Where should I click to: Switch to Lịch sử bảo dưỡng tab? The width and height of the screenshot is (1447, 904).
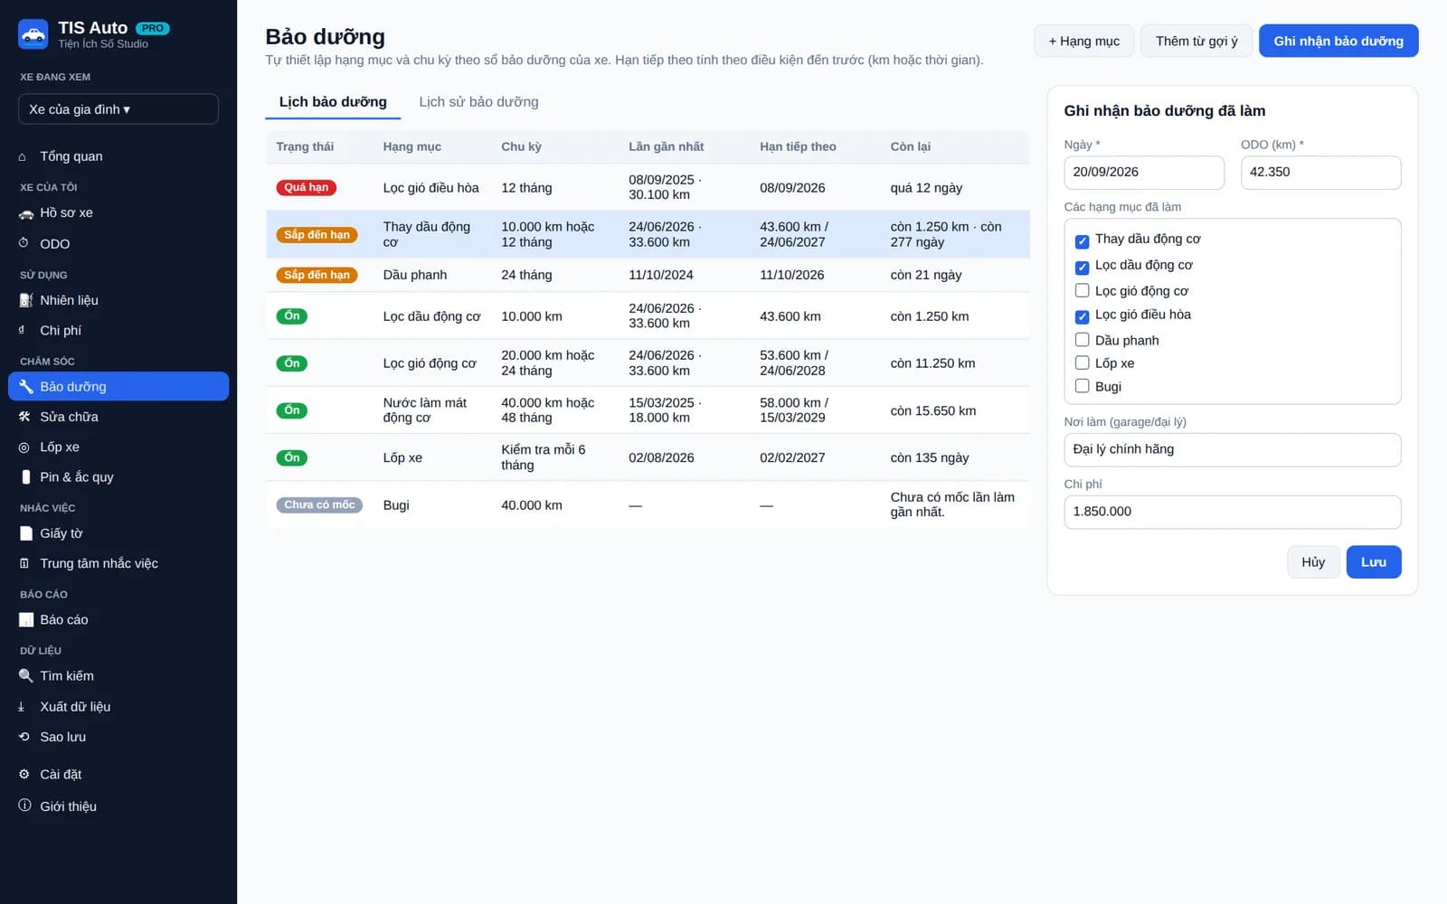pos(478,102)
